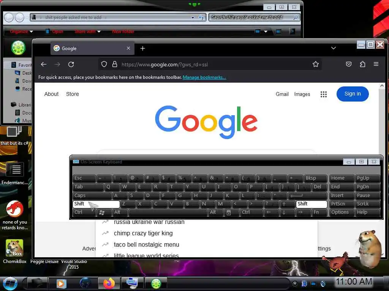Click Manage bookmarks link

204,77
